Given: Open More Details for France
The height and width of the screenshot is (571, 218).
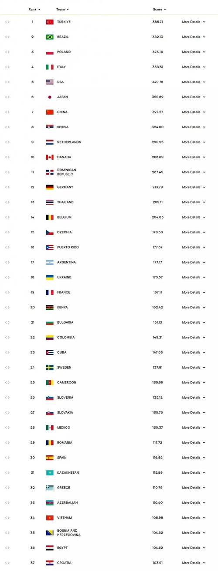Looking at the screenshot, I should click(x=194, y=293).
